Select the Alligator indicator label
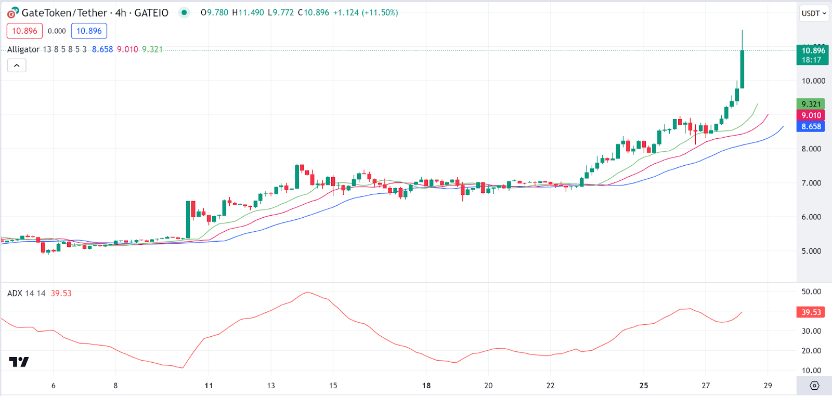The height and width of the screenshot is (396, 832). click(x=23, y=49)
